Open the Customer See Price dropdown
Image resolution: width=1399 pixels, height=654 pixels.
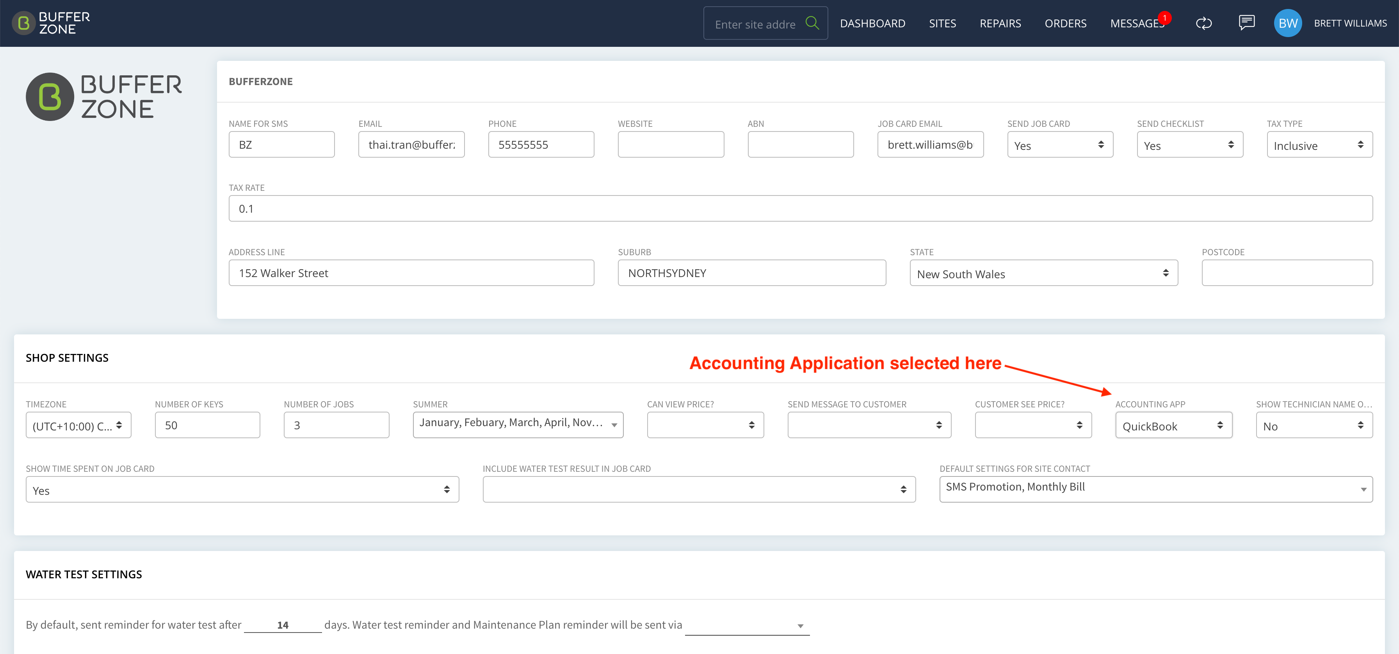[1033, 425]
